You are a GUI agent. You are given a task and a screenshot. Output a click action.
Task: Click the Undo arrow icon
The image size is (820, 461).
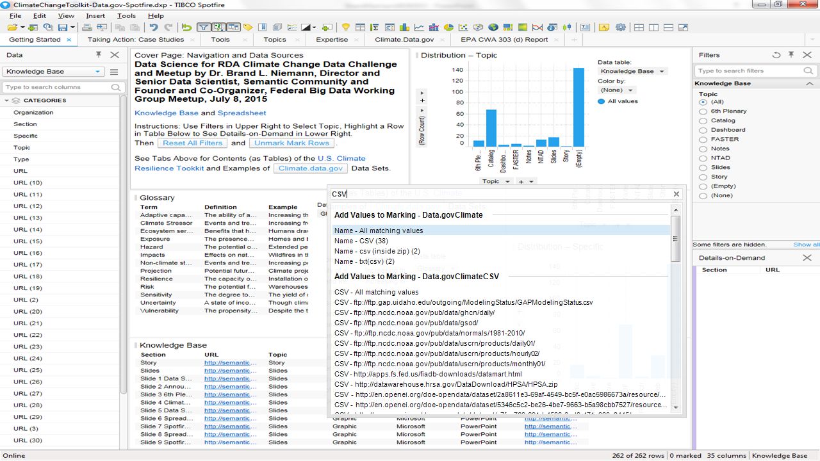(x=154, y=28)
